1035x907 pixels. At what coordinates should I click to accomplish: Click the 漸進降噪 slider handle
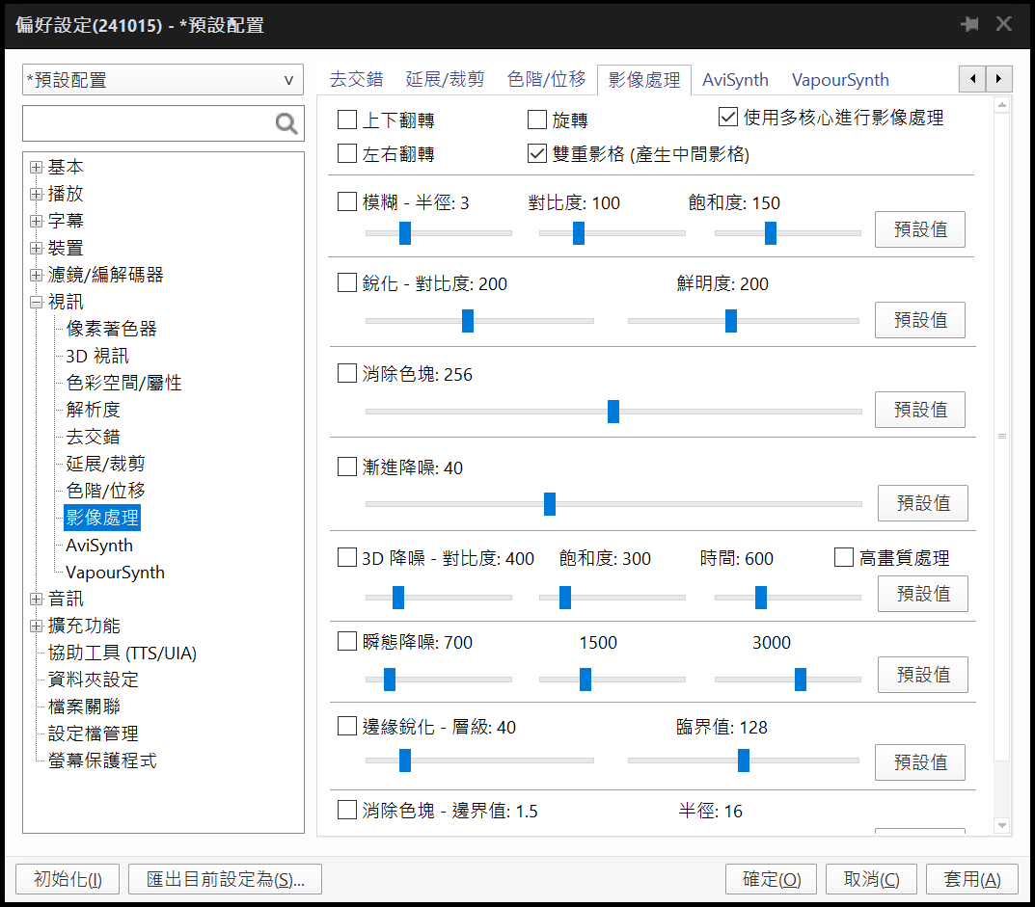pyautogui.click(x=550, y=504)
